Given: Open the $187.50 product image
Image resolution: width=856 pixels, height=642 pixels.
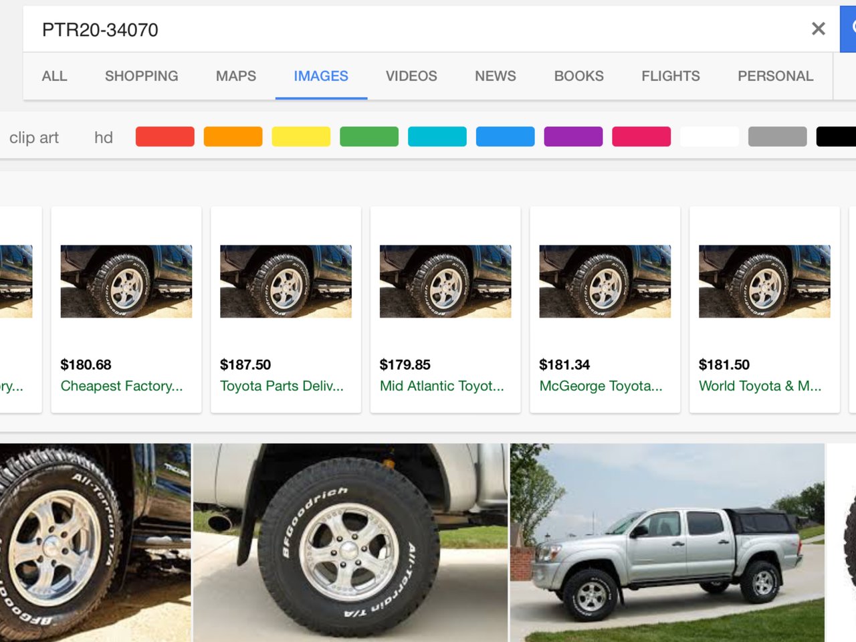Looking at the screenshot, I should tap(286, 282).
